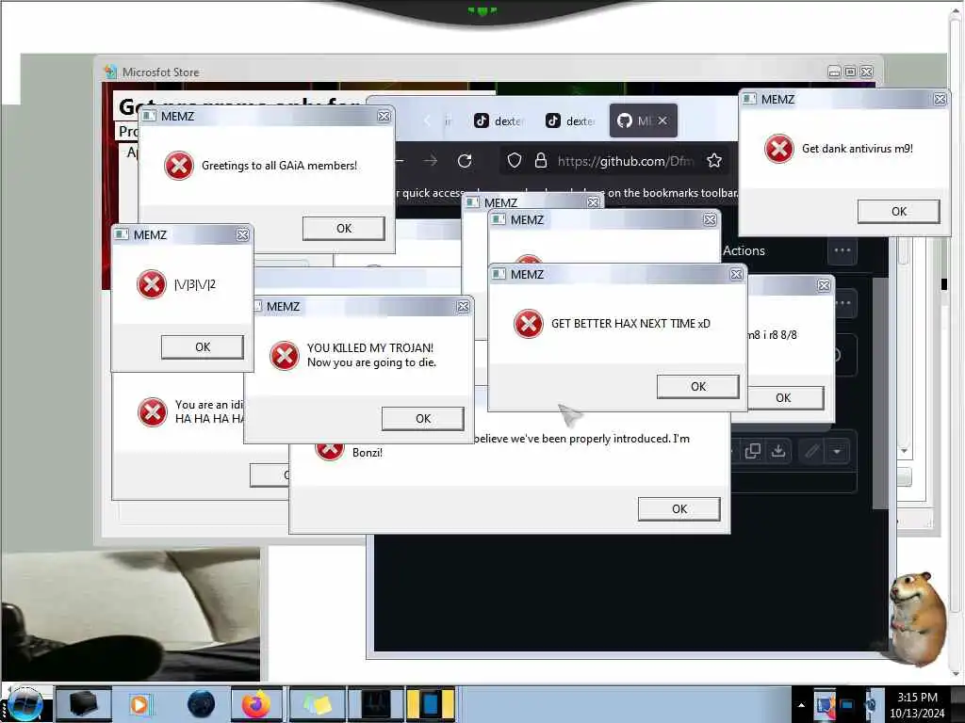This screenshot has width=965, height=723.
Task: Click OK on GET BETTER HAX dialog
Action: (x=698, y=387)
